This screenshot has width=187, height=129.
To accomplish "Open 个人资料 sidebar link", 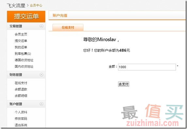I will pyautogui.click(x=21, y=112).
